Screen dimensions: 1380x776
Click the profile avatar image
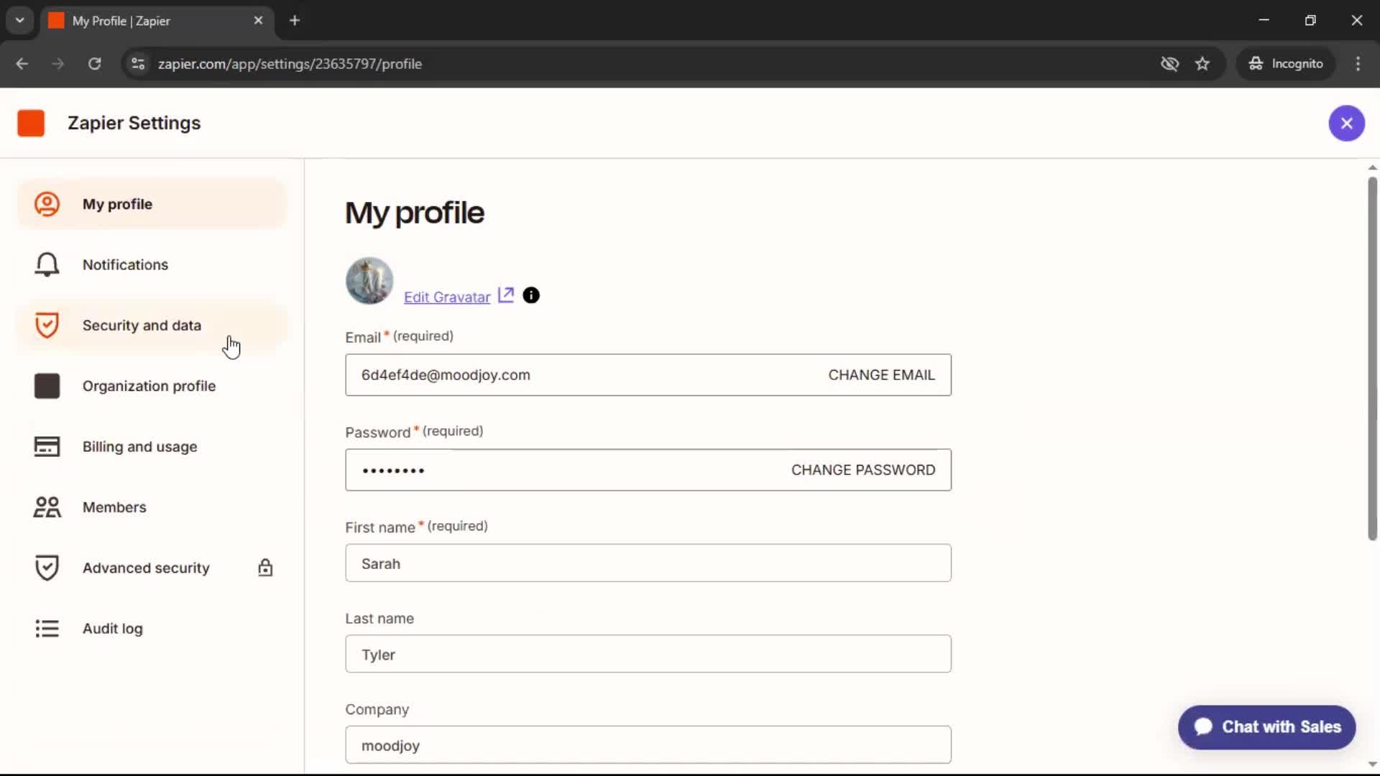[x=369, y=281]
